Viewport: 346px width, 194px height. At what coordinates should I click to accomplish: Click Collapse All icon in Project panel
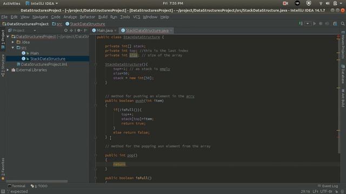tap(71, 30)
